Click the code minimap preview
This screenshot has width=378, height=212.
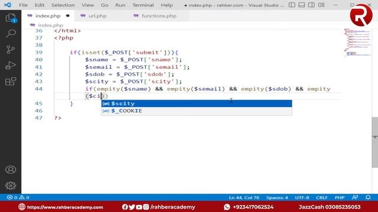[357, 42]
